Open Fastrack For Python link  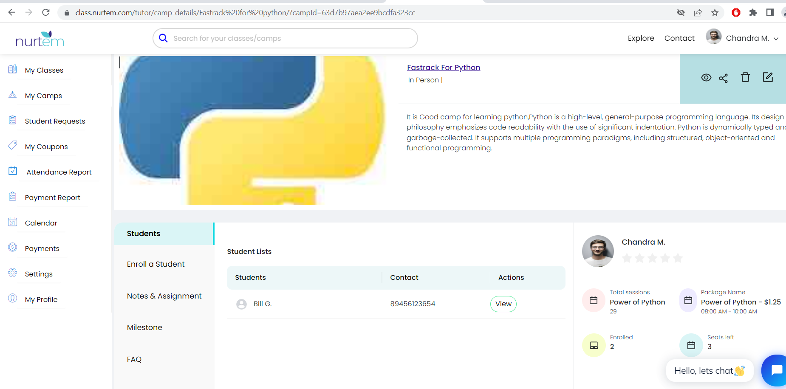[443, 68]
